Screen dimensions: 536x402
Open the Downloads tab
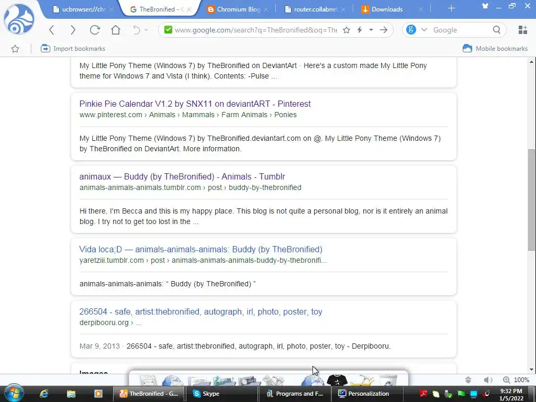click(x=387, y=9)
